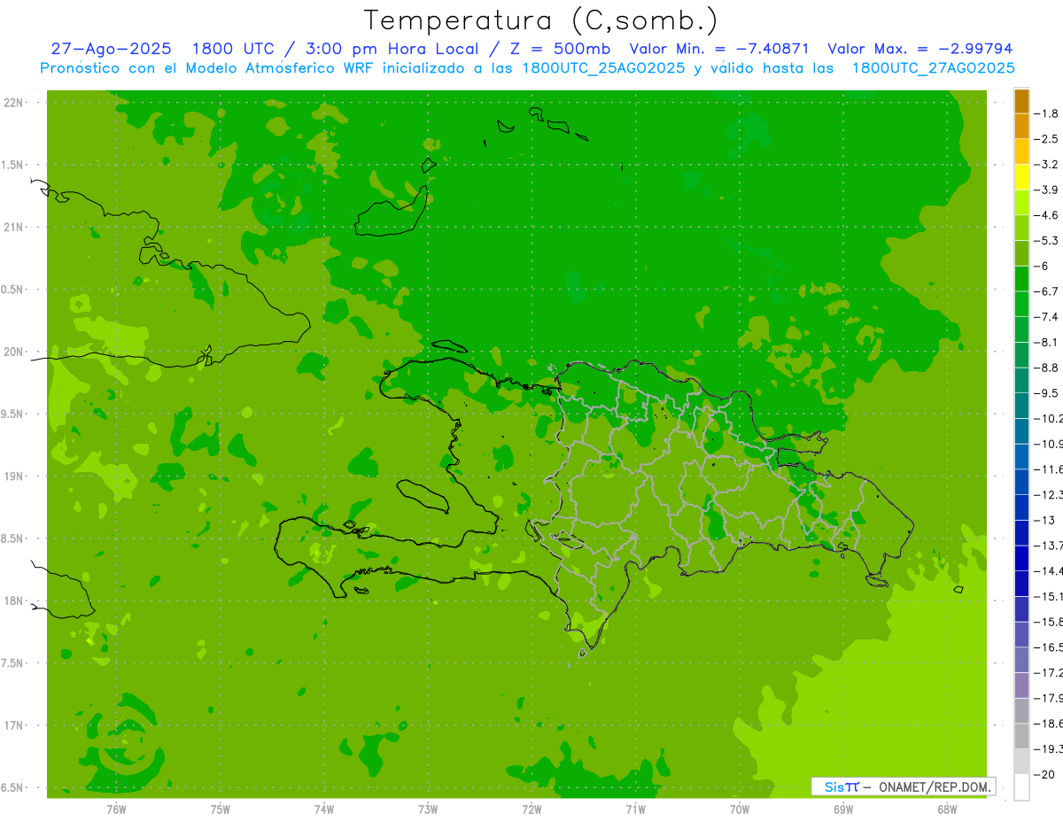The image size is (1063, 821).
Task: Click the longitude label "76W"
Action: point(116,809)
